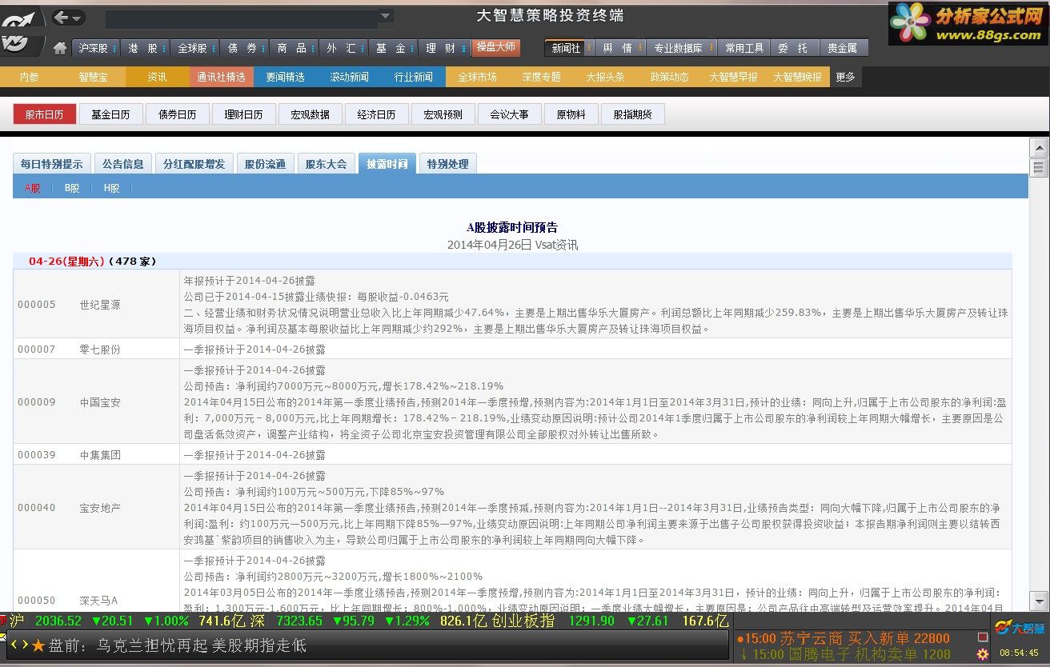The height and width of the screenshot is (667, 1050).
Task: Click scrollbar down arrow
Action: click(x=1039, y=601)
